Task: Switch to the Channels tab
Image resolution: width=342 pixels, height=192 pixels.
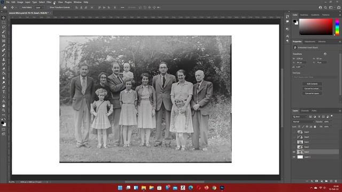Action: [x=305, y=111]
